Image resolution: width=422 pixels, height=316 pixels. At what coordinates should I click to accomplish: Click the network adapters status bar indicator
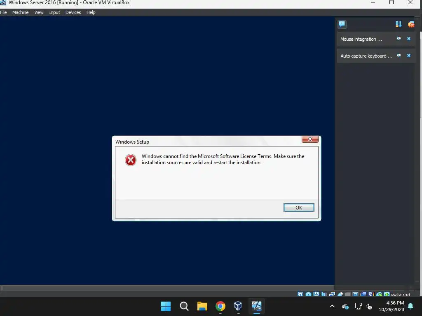click(x=332, y=294)
